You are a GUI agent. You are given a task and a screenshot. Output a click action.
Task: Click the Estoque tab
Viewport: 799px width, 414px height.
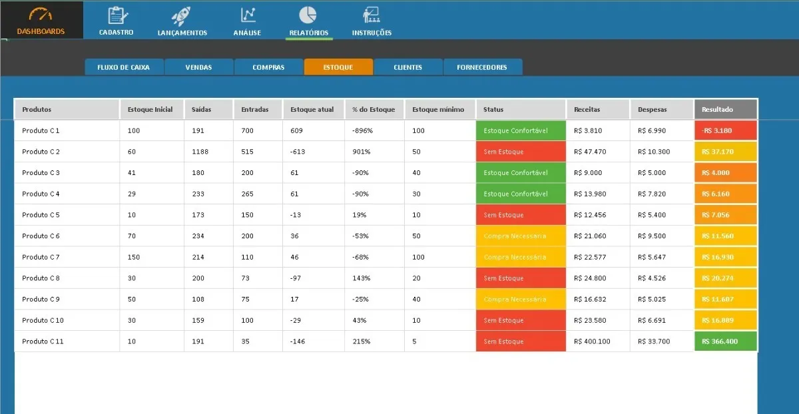pyautogui.click(x=338, y=67)
